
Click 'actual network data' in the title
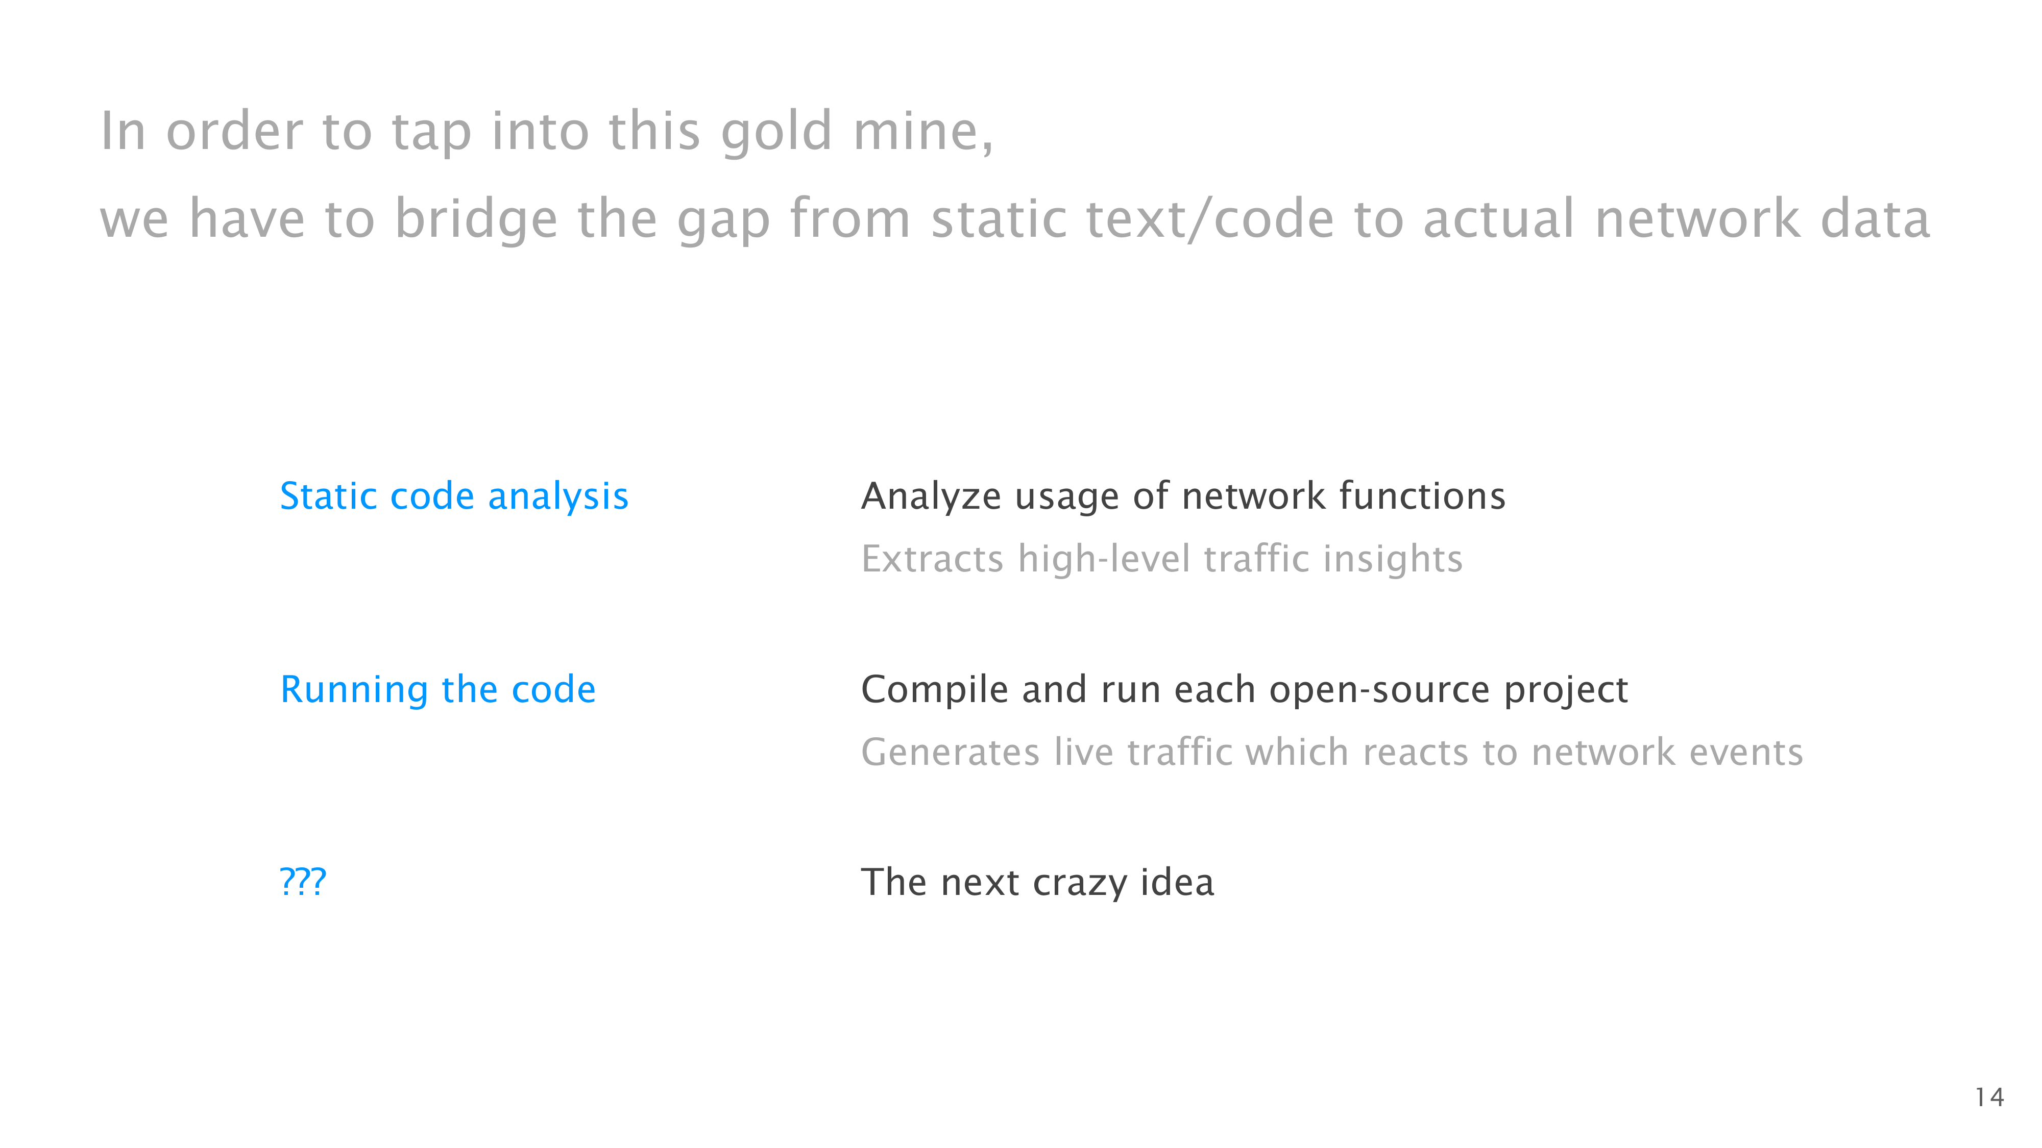click(x=1676, y=219)
